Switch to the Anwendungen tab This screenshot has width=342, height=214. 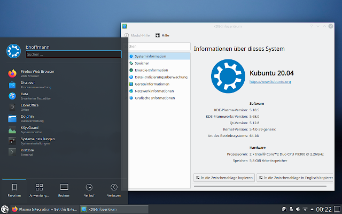[x=39, y=190]
